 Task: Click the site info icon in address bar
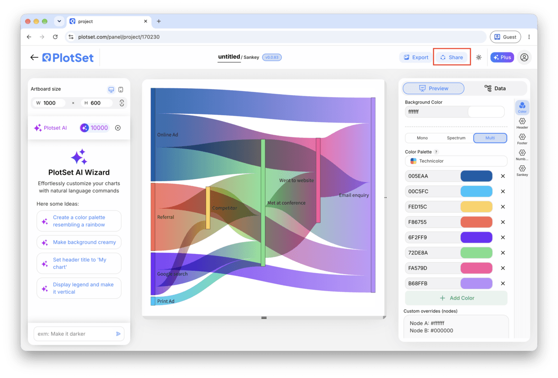[71, 37]
